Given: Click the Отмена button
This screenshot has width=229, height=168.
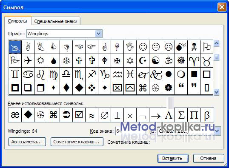Looking at the screenshot, I should coord(209,158).
